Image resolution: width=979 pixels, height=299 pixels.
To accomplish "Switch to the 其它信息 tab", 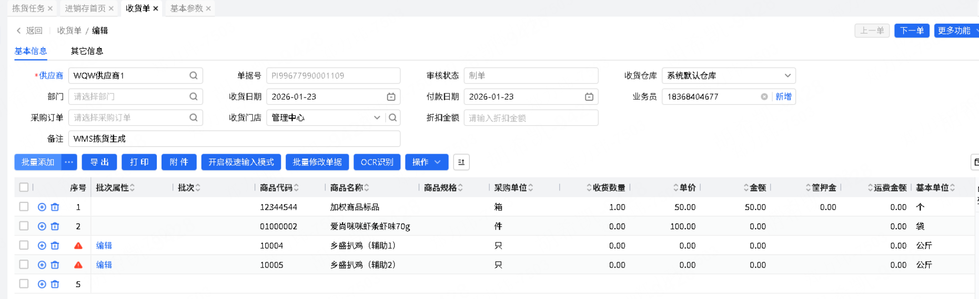I will tap(87, 51).
